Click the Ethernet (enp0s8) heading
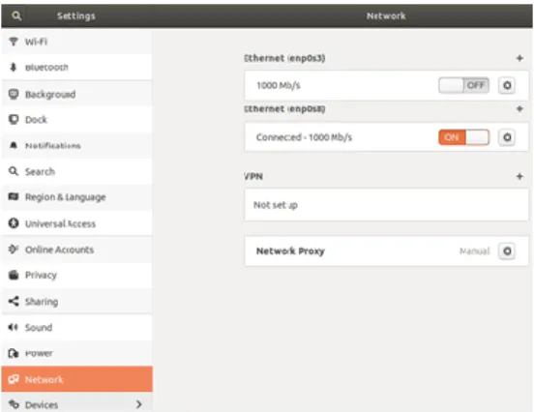 point(284,109)
